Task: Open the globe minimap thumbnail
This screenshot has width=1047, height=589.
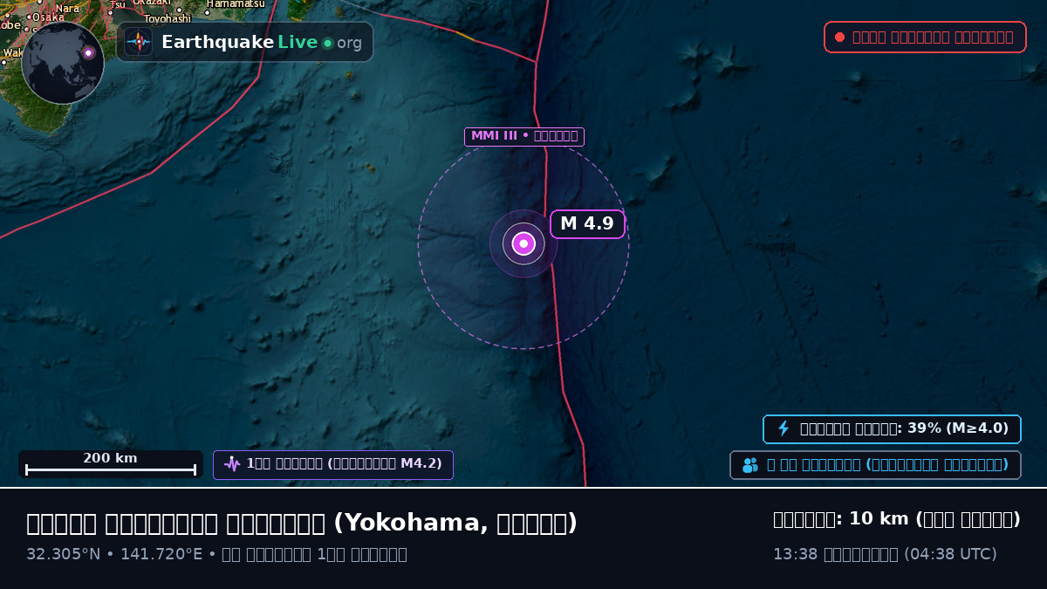Action: click(63, 63)
